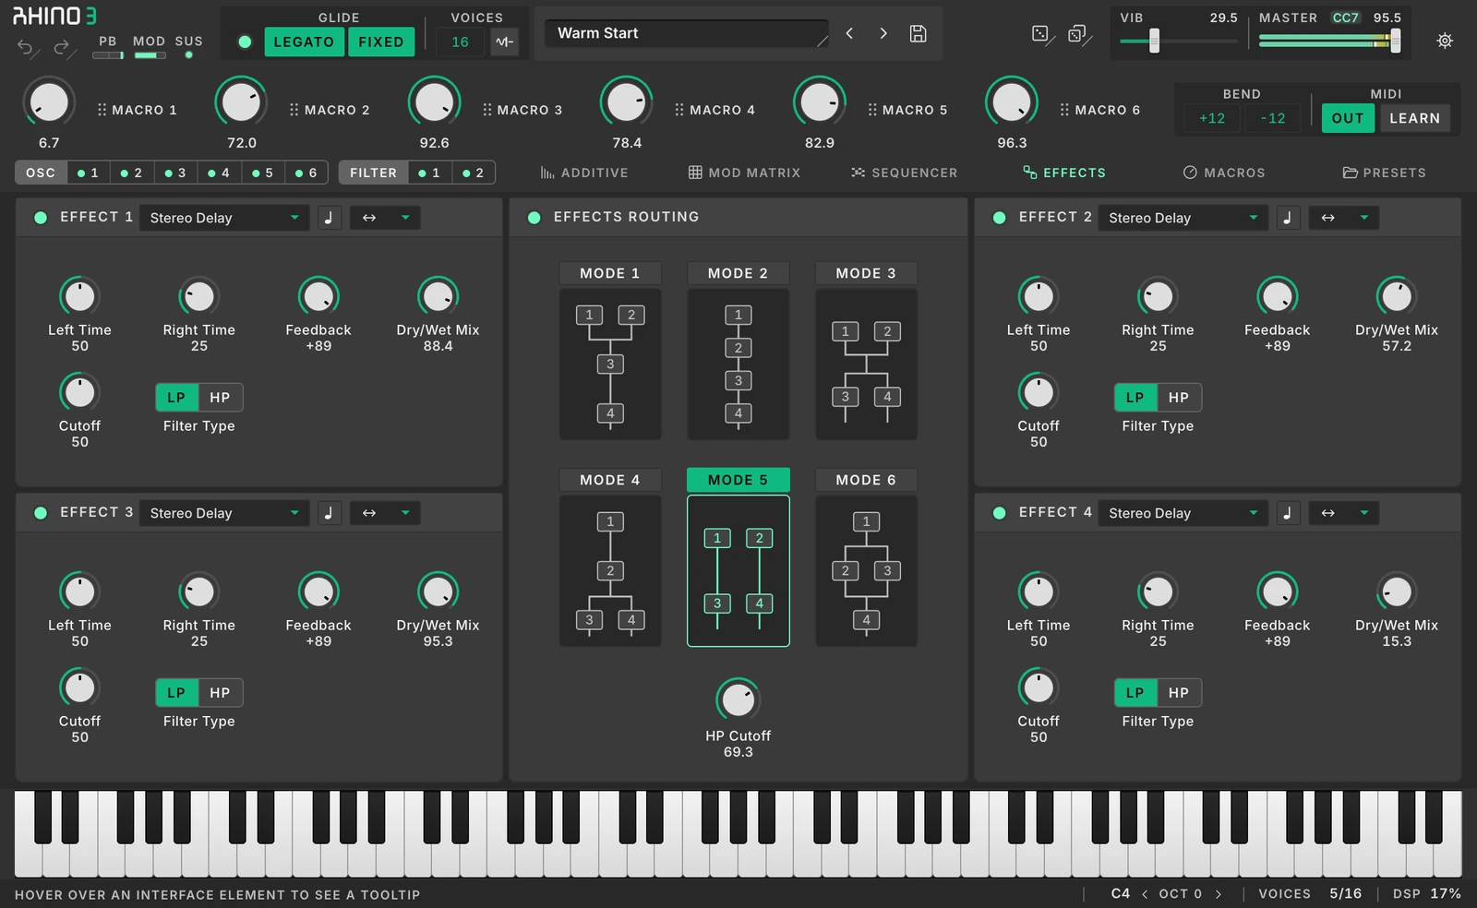Save the Warm Start preset with disk icon
This screenshot has height=908, width=1477.
click(x=918, y=33)
